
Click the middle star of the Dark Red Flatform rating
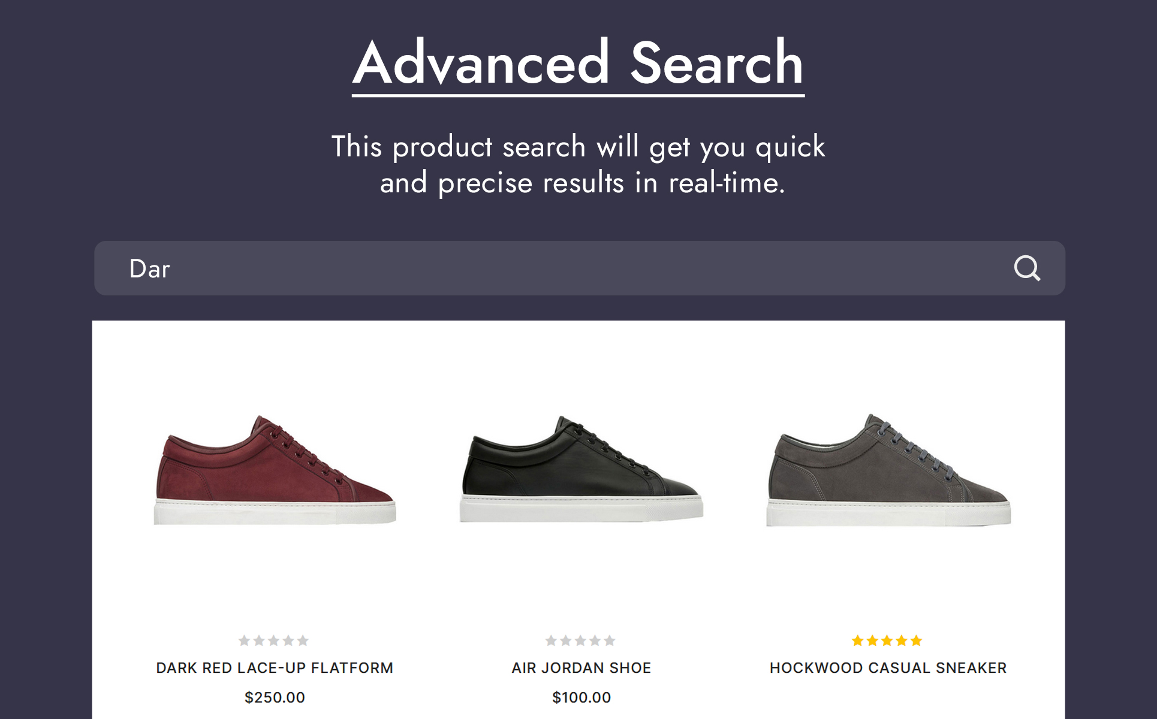274,641
